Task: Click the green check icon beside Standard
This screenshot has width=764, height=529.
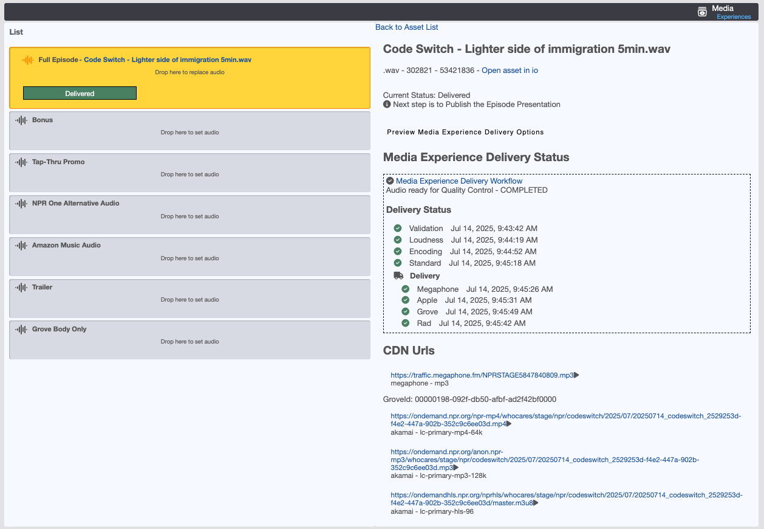Action: [x=398, y=263]
